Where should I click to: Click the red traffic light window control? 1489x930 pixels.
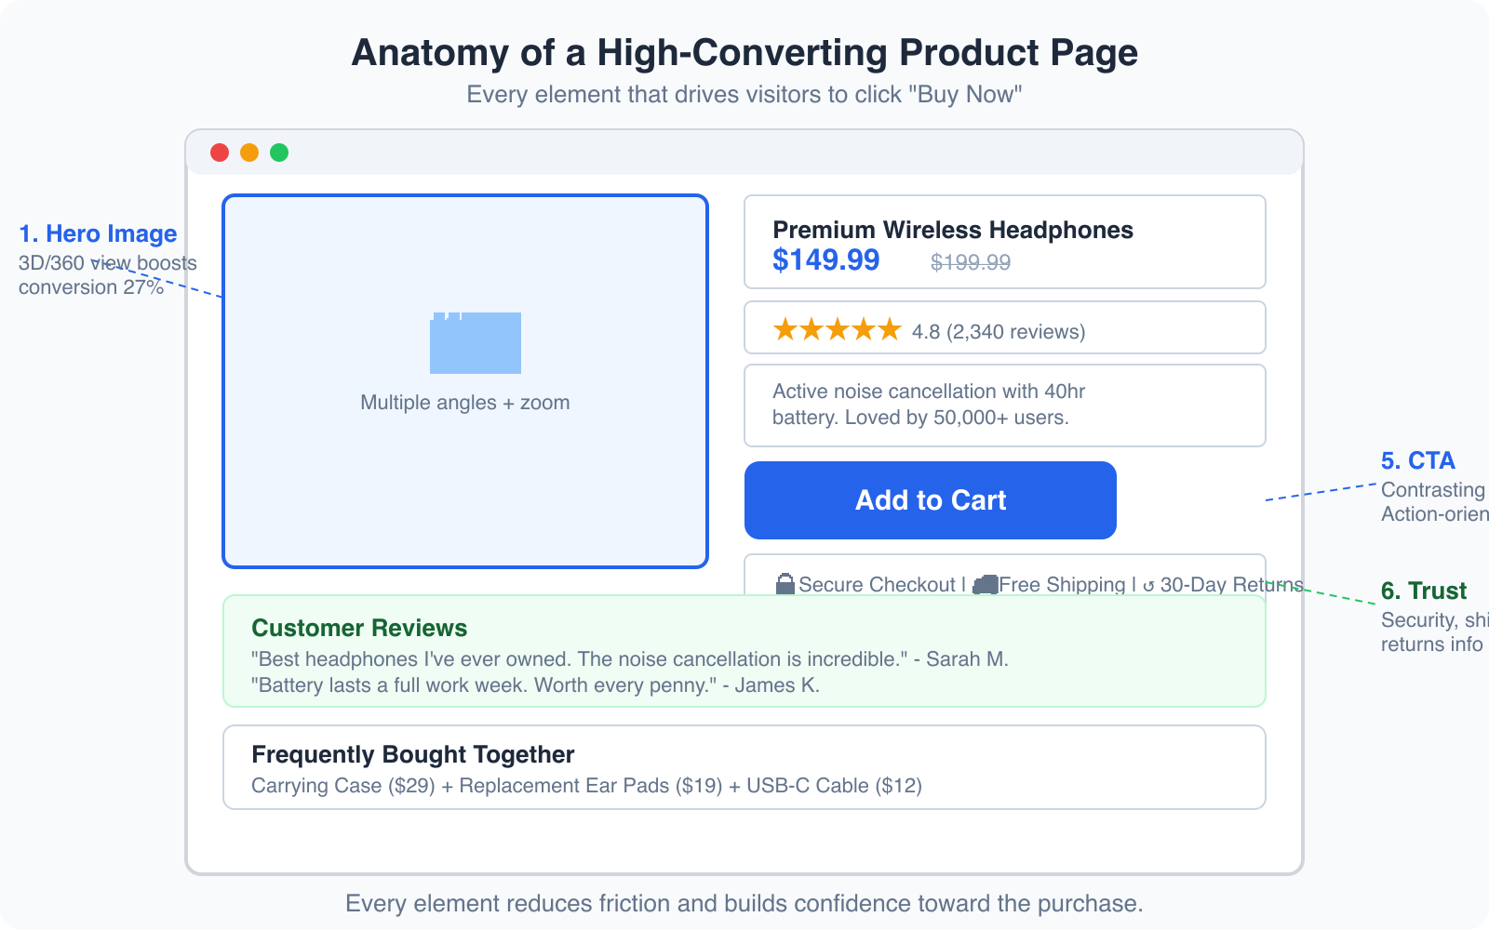[220, 152]
